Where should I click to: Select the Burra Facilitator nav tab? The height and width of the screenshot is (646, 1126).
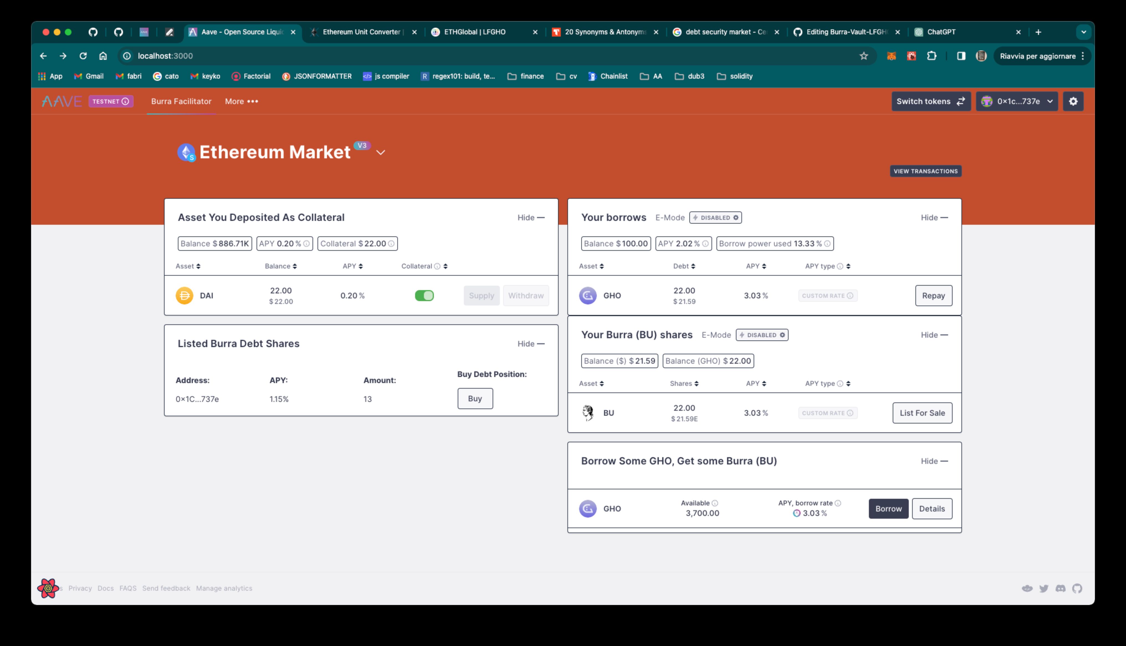point(181,101)
